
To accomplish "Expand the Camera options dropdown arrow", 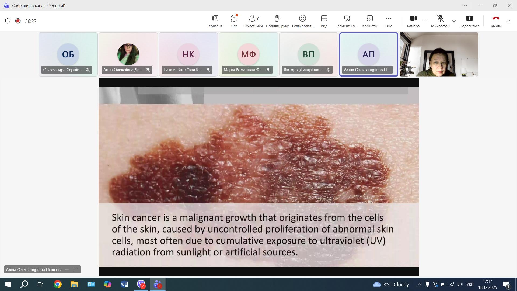I will (x=425, y=21).
